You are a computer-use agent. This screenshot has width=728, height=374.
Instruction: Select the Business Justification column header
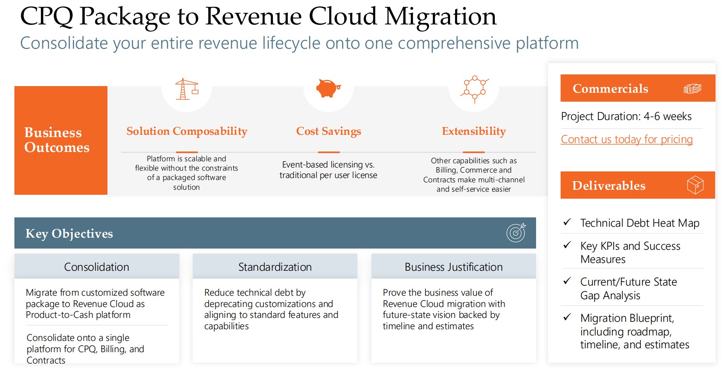[x=454, y=267]
